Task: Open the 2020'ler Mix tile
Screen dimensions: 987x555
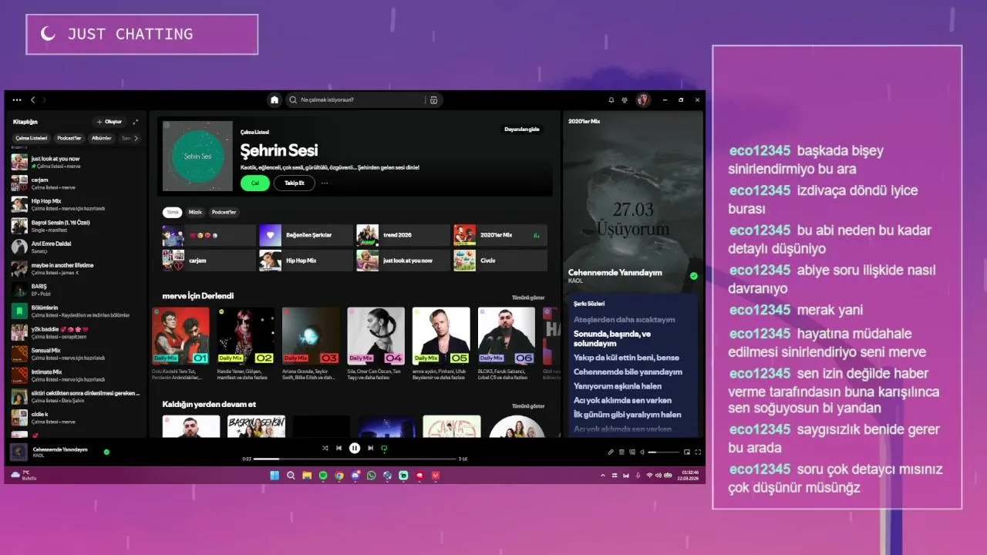Action: point(500,235)
